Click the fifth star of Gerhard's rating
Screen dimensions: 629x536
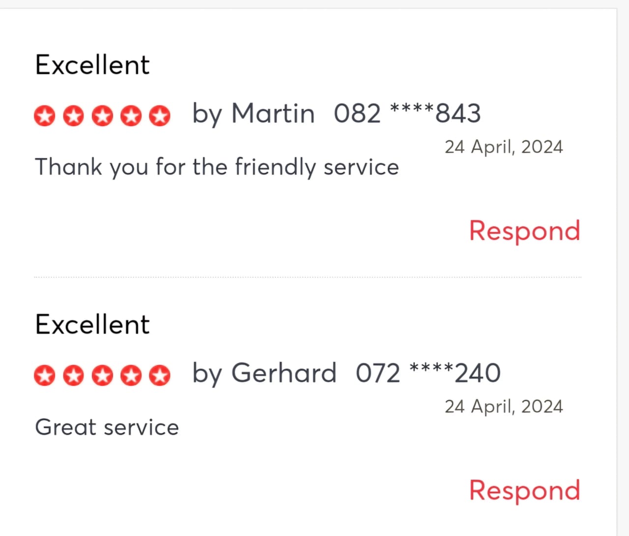160,376
